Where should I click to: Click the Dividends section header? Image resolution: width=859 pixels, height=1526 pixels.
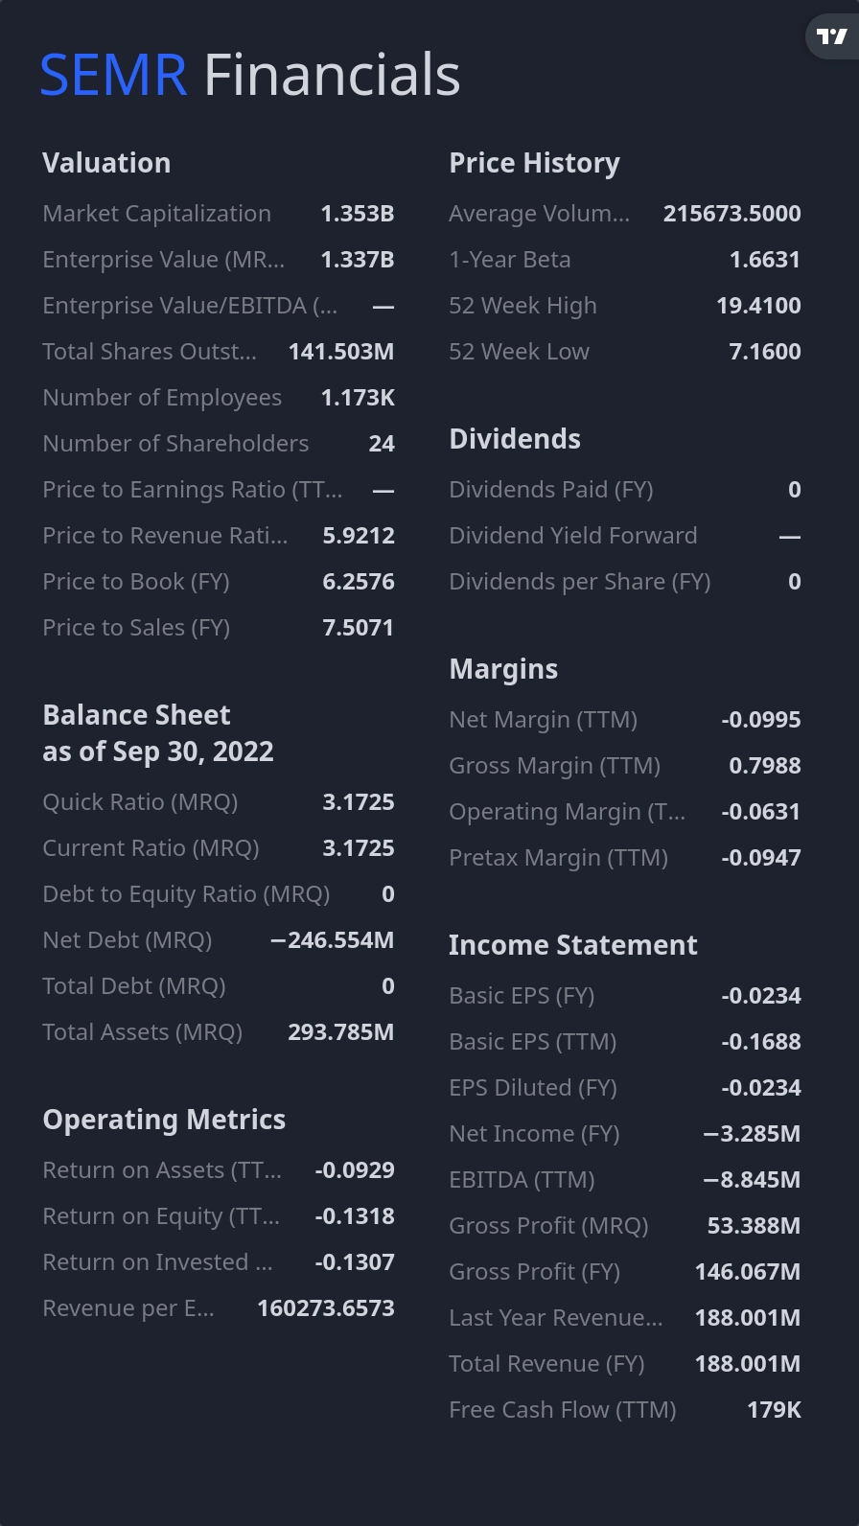tap(515, 439)
